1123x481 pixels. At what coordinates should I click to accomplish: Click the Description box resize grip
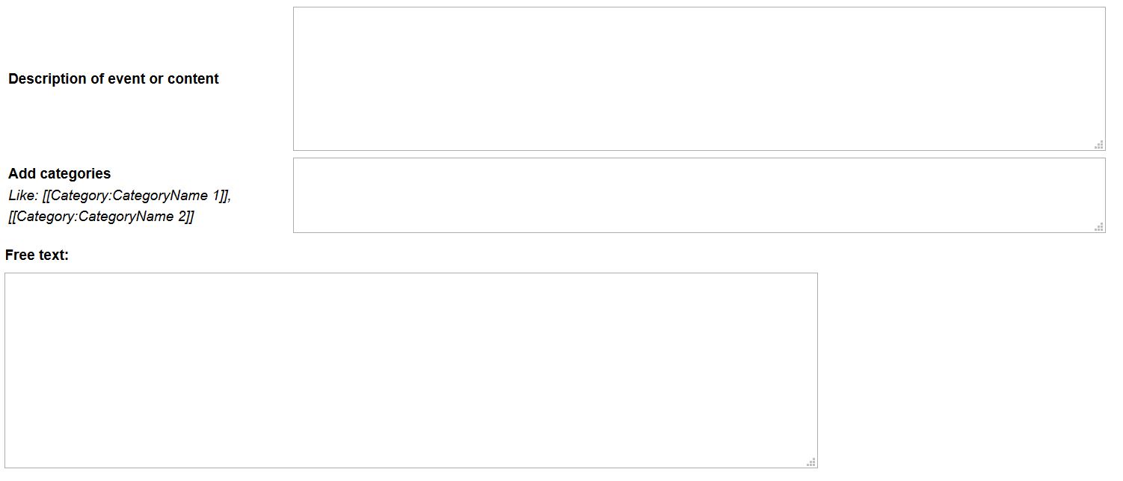click(x=1099, y=145)
